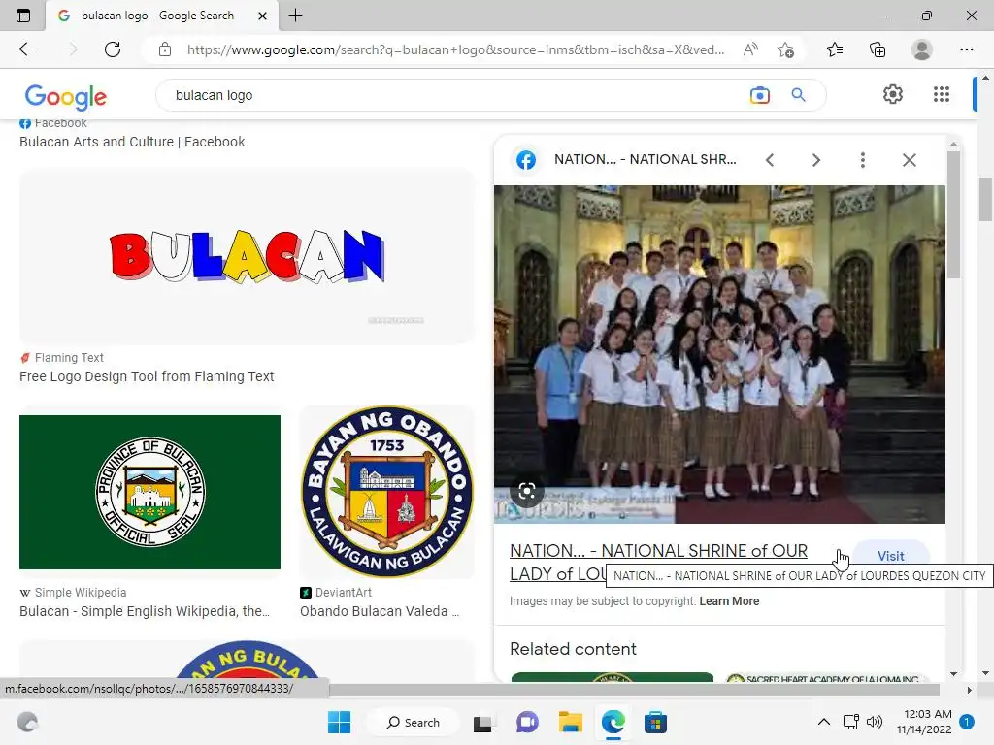Viewport: 994px width, 745px height.
Task: Open Bulacan Arts and Culture Facebook result
Action: (x=132, y=142)
